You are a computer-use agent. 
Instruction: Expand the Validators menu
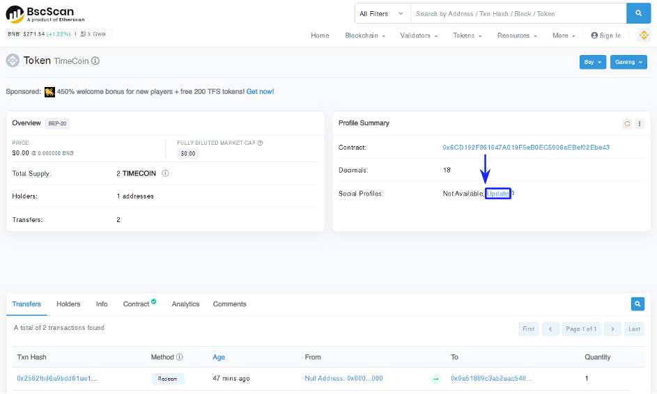419,36
